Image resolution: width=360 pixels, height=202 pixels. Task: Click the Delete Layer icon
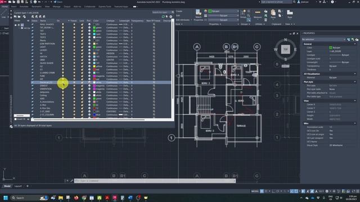(x=40, y=16)
